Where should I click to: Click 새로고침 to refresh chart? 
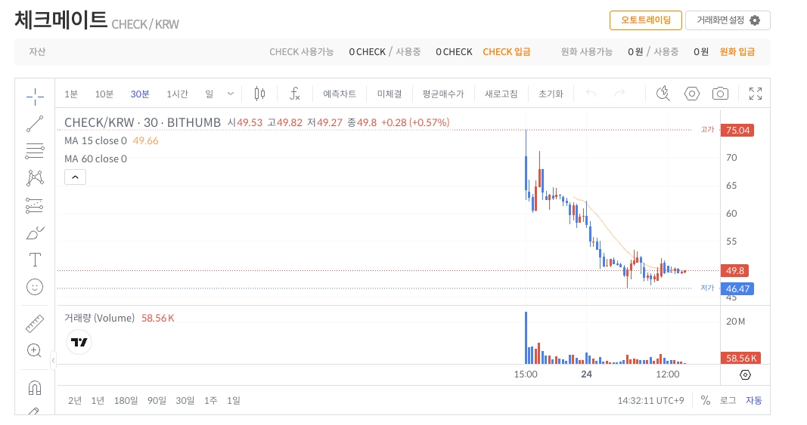(x=501, y=94)
